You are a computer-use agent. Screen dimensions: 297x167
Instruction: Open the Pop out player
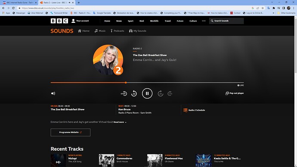tap(235, 93)
